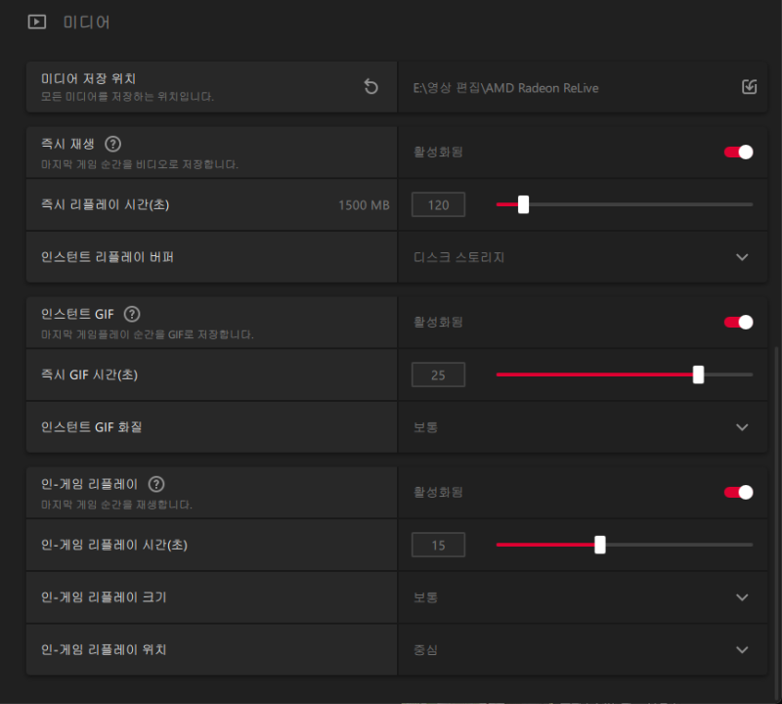
Task: Click the 즉시 GIF 시간 value field 25
Action: pos(438,374)
